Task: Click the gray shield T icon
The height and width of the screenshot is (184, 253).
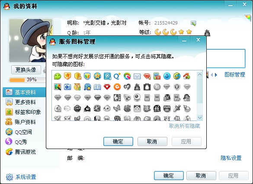Action: click(x=177, y=87)
